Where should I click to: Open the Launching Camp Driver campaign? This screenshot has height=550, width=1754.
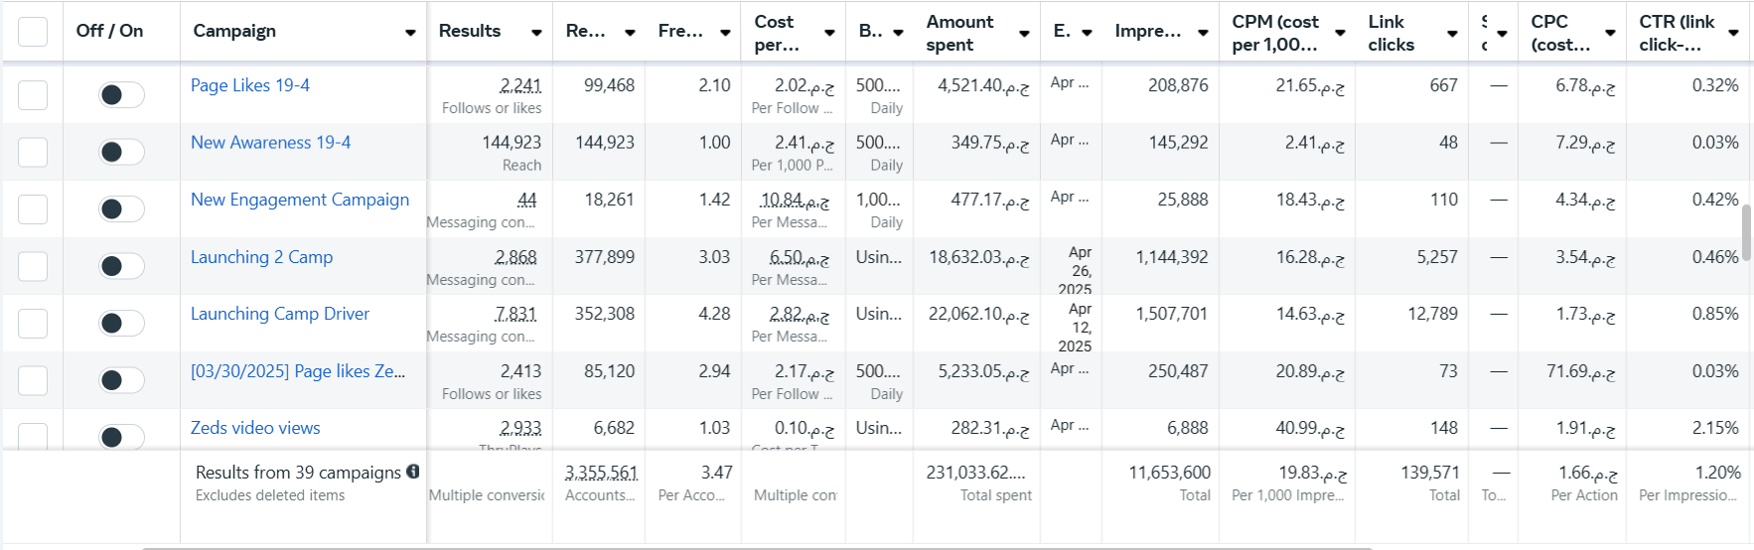[x=280, y=314]
